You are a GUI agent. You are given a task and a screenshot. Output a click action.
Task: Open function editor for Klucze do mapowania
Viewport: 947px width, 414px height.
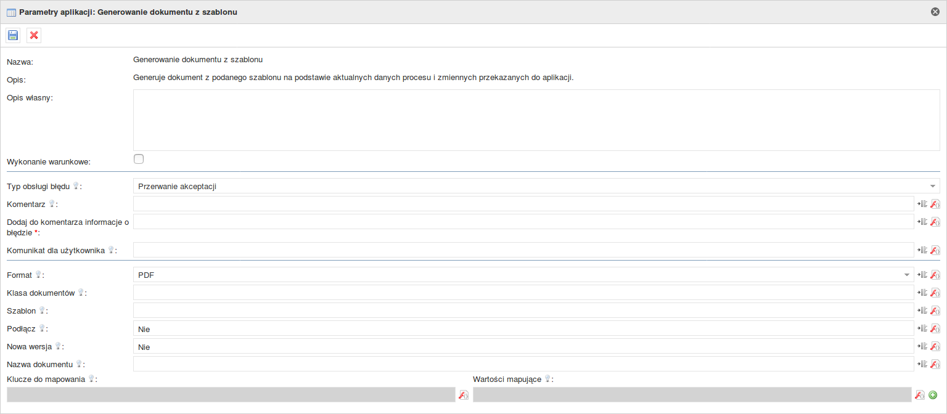(463, 395)
